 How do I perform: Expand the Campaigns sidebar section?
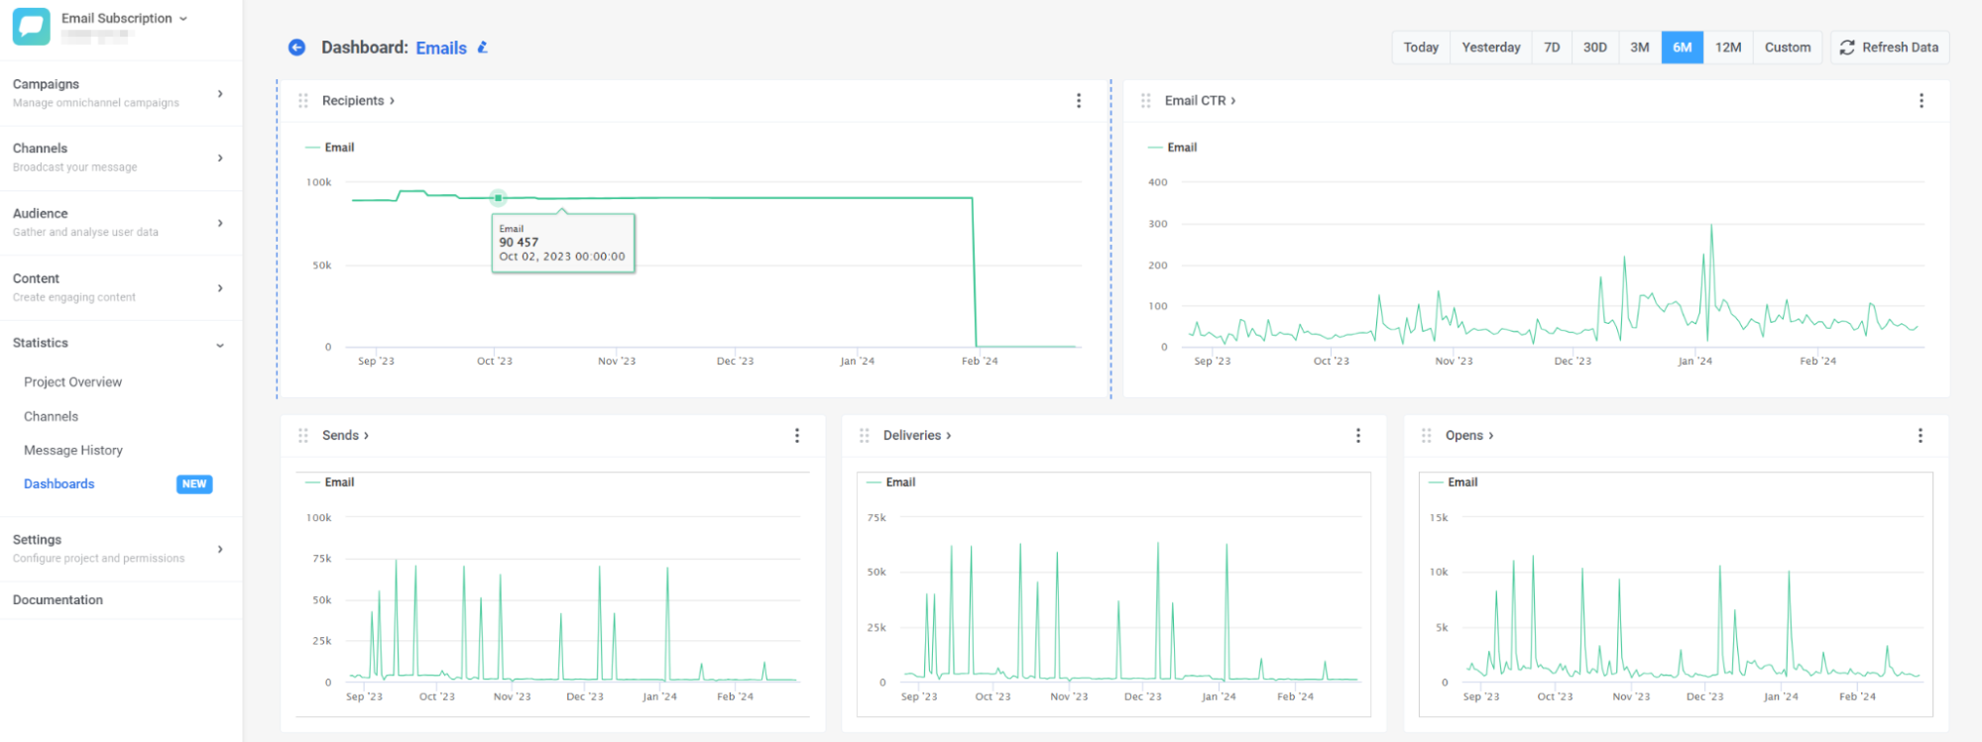[x=119, y=93]
